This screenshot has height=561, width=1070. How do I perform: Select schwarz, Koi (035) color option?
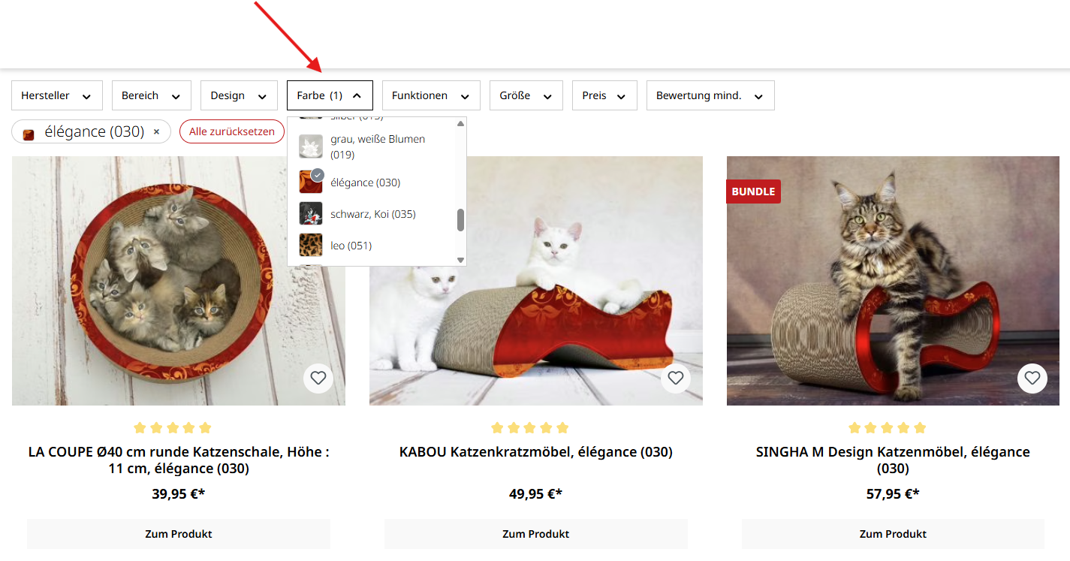click(372, 214)
